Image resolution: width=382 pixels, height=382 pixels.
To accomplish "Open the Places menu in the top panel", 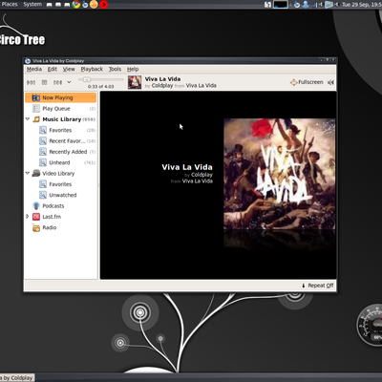I will (9, 5).
